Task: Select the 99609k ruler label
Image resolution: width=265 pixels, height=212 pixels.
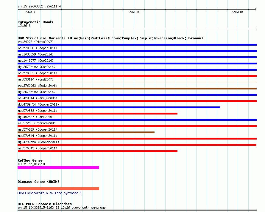Action: click(30, 12)
